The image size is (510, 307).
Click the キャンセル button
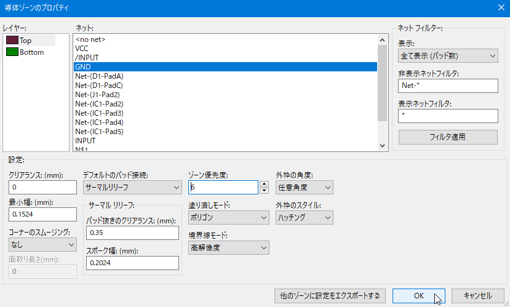[x=477, y=295]
